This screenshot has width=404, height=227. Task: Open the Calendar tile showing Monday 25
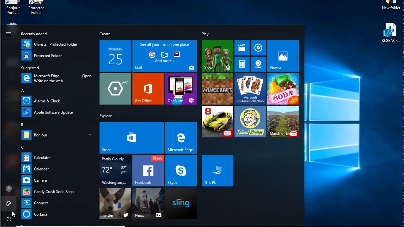[115, 56]
